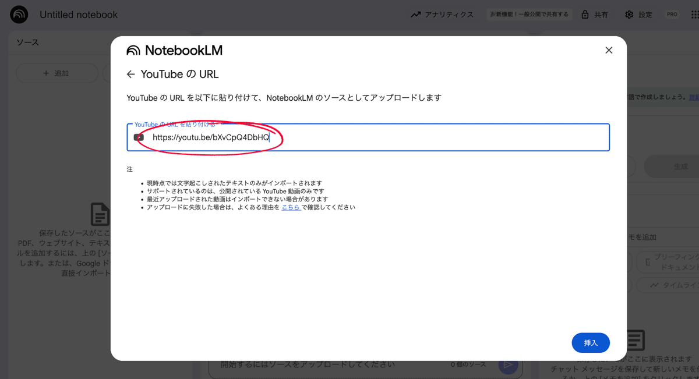Click the 追加 add source button
The width and height of the screenshot is (699, 379).
tap(57, 73)
